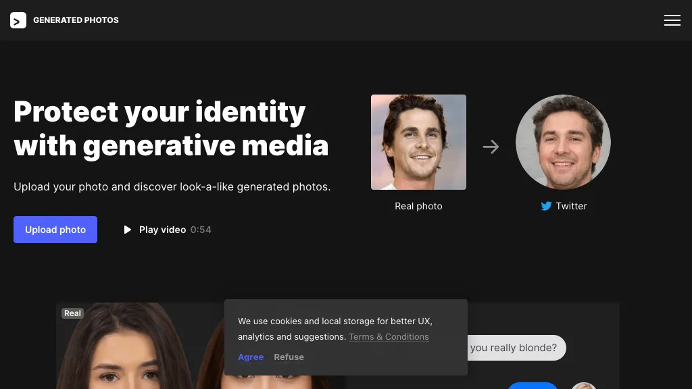Click the play triangle icon to start video

point(128,230)
